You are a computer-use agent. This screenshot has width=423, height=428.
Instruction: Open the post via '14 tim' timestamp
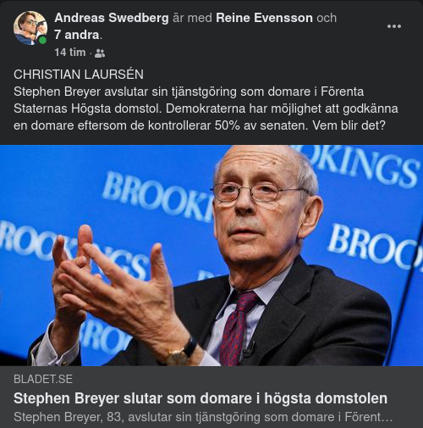pyautogui.click(x=70, y=53)
